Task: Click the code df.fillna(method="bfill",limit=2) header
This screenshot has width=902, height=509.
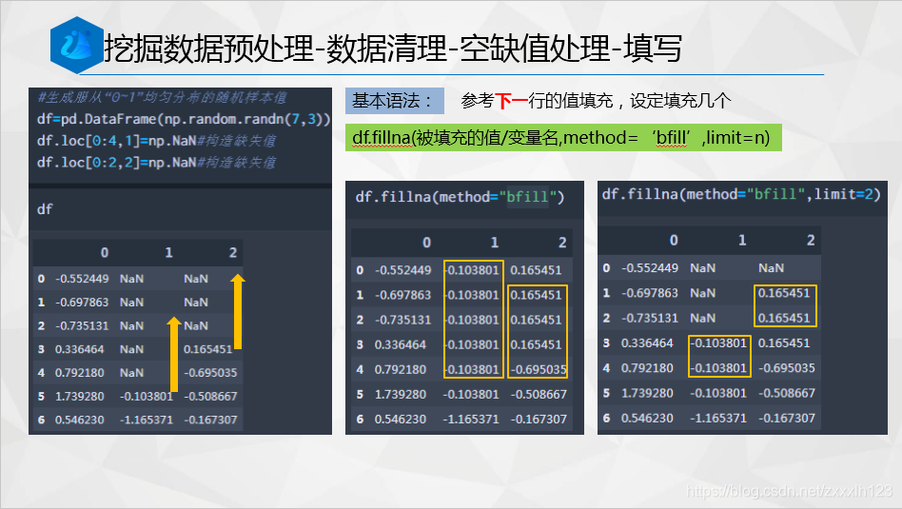Action: click(741, 194)
